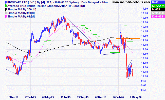Screen dimensions: 165x100
Task: Click the grey 93-day Simple MA legend marker
Action: pyautogui.click(x=6, y=13)
